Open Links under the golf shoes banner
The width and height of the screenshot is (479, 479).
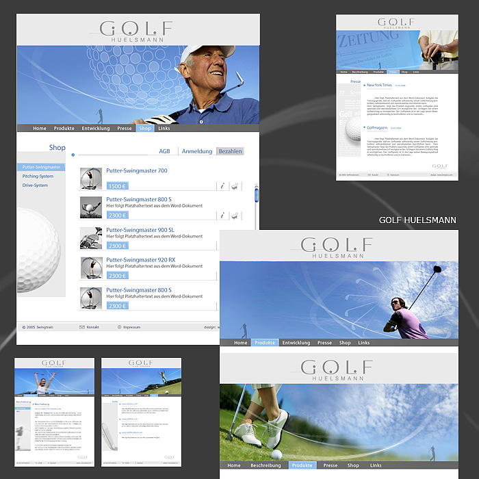click(x=376, y=465)
